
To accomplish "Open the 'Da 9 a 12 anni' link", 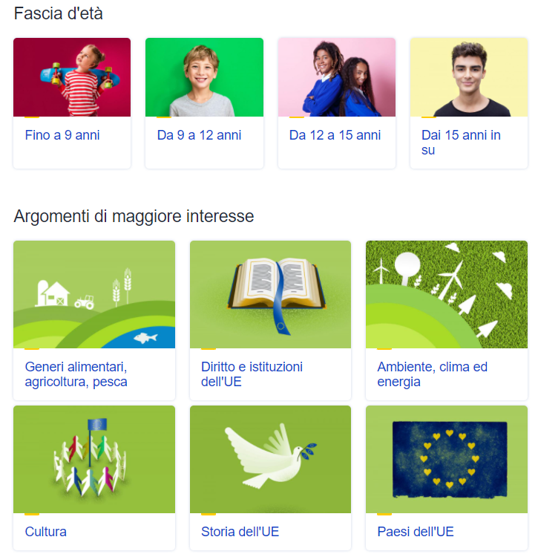I will tap(199, 135).
